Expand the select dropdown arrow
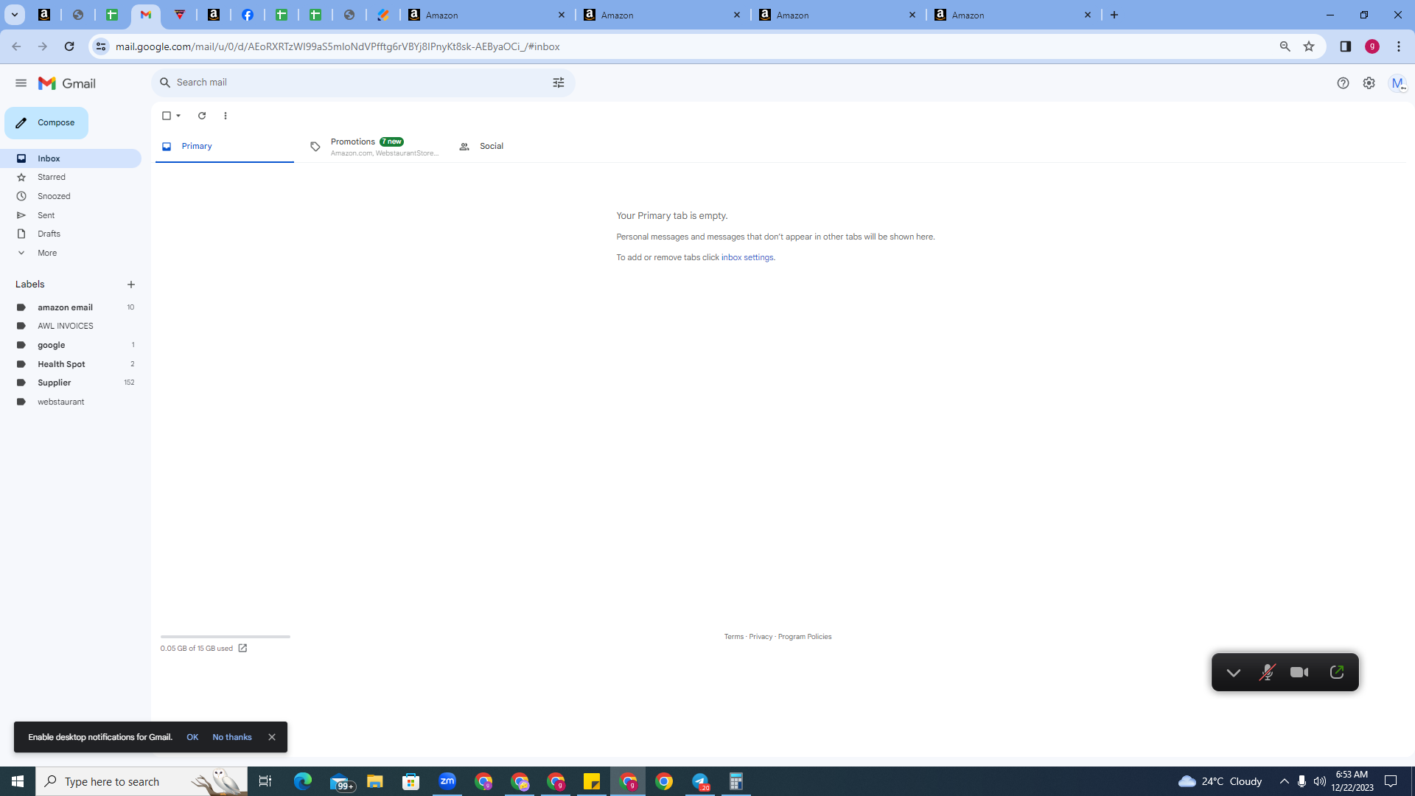1415x796 pixels. [x=178, y=116]
